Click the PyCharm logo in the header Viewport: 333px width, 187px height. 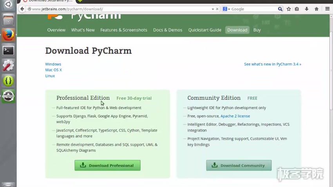tap(84, 16)
